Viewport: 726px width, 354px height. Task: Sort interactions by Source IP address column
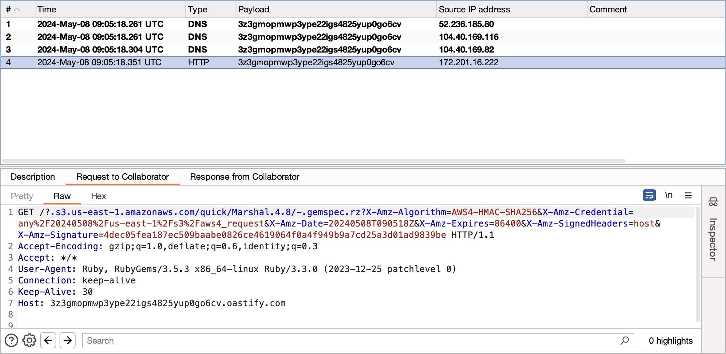coord(474,9)
